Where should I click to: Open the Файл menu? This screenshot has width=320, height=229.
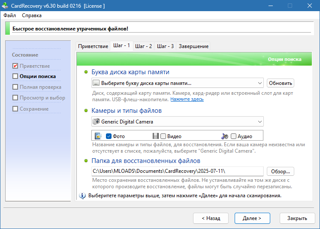(9, 15)
